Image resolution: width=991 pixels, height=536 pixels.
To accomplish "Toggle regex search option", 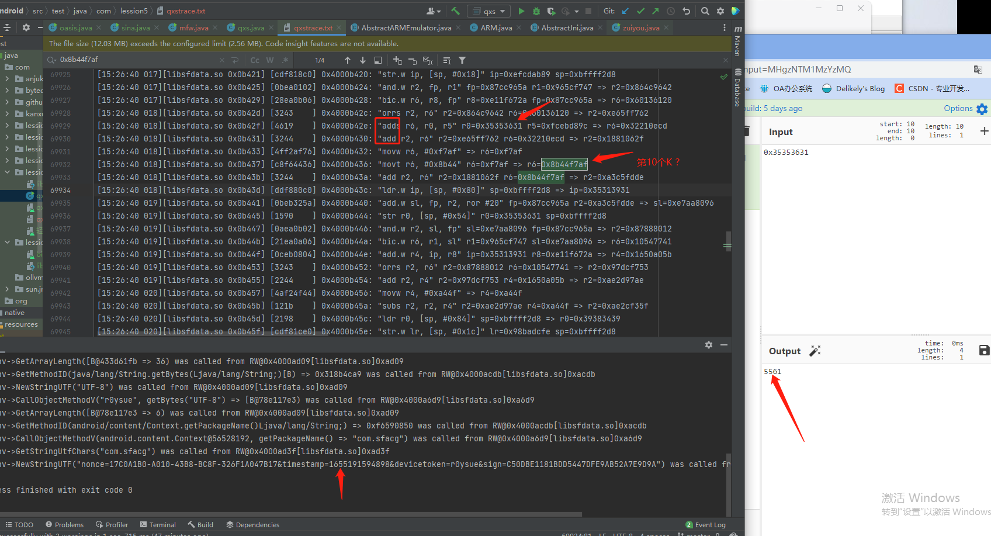I will point(285,60).
